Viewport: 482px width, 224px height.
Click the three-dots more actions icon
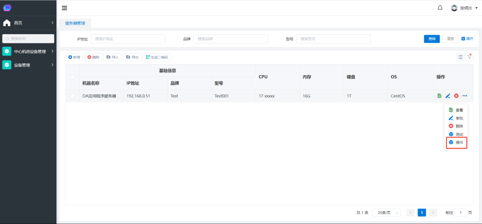click(465, 96)
